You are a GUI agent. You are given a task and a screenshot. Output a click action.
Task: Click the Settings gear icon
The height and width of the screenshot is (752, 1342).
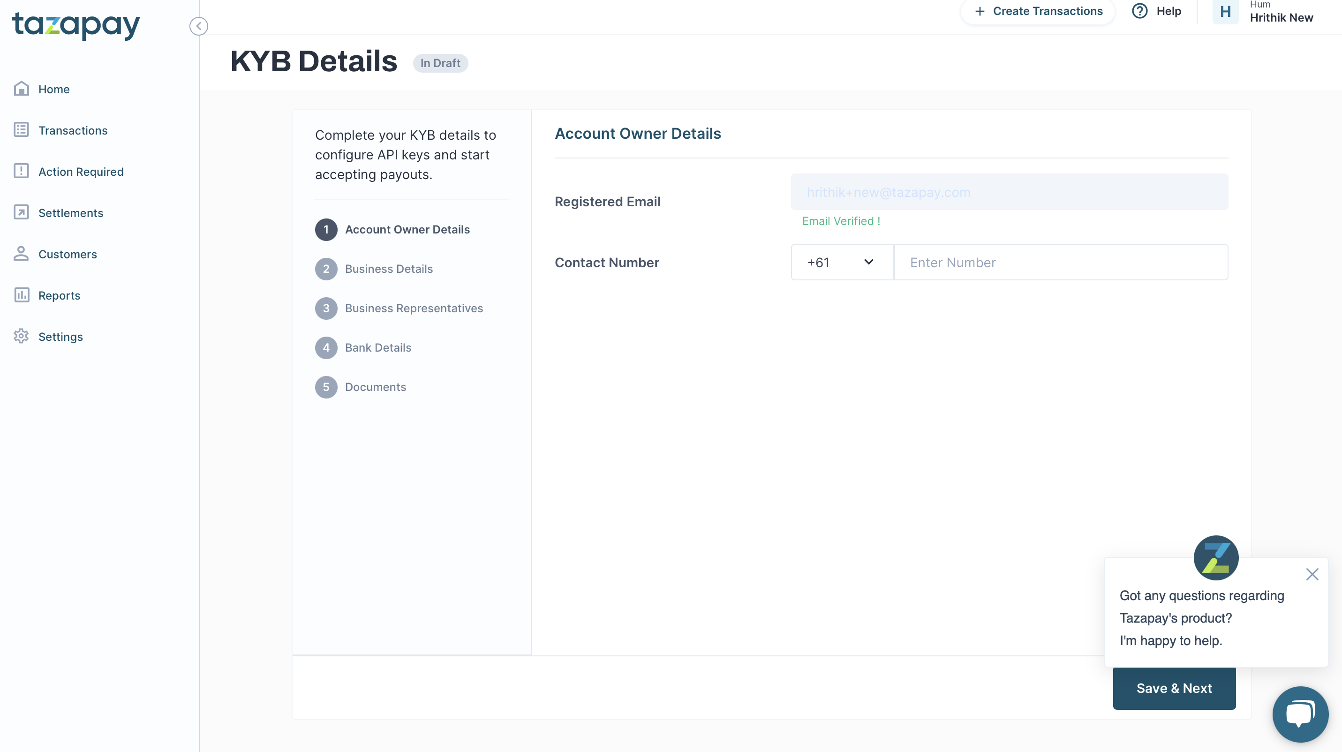(22, 337)
